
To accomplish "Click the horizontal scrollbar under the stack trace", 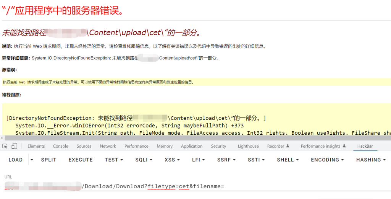I will click(x=195, y=138).
